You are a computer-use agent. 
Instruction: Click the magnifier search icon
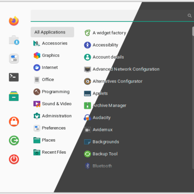tap(190, 16)
